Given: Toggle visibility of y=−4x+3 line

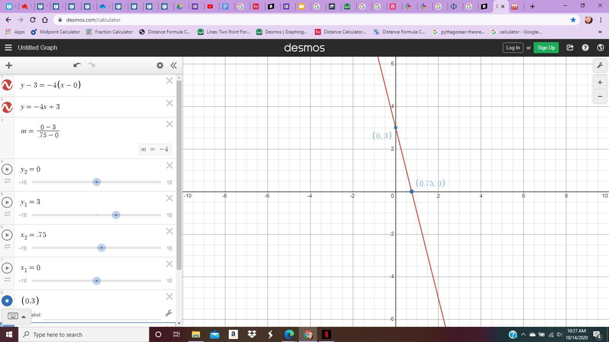Looking at the screenshot, I should tap(7, 107).
